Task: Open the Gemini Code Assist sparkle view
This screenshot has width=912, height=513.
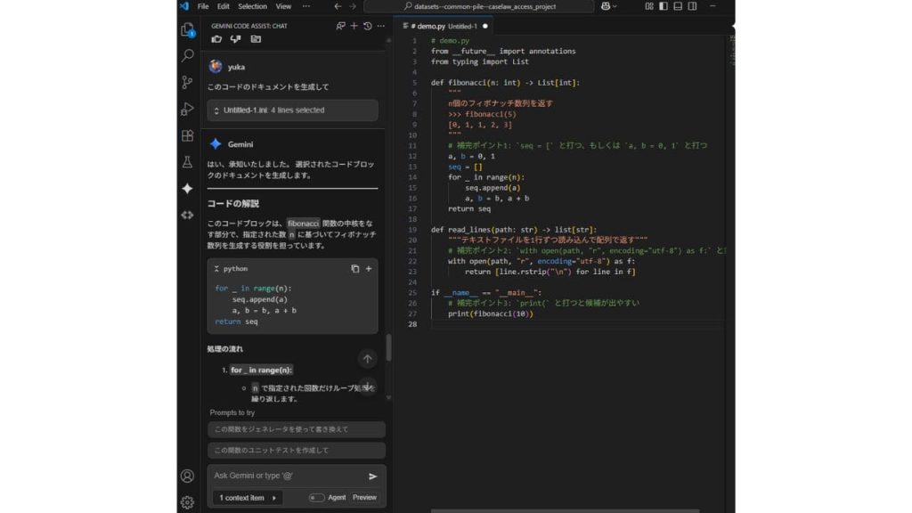Action: point(187,189)
